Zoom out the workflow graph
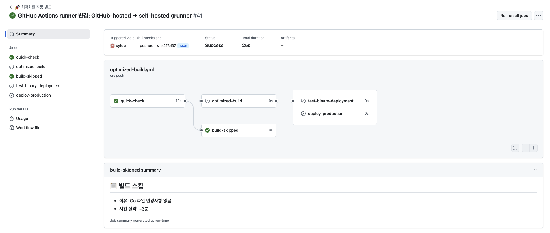Viewport: 550px width, 233px height. point(526,148)
